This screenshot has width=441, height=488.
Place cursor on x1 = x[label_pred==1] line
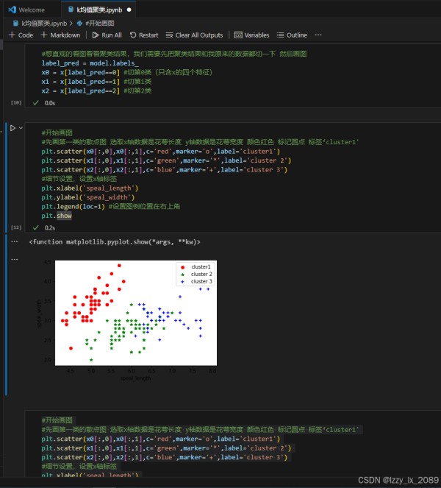(x=96, y=82)
